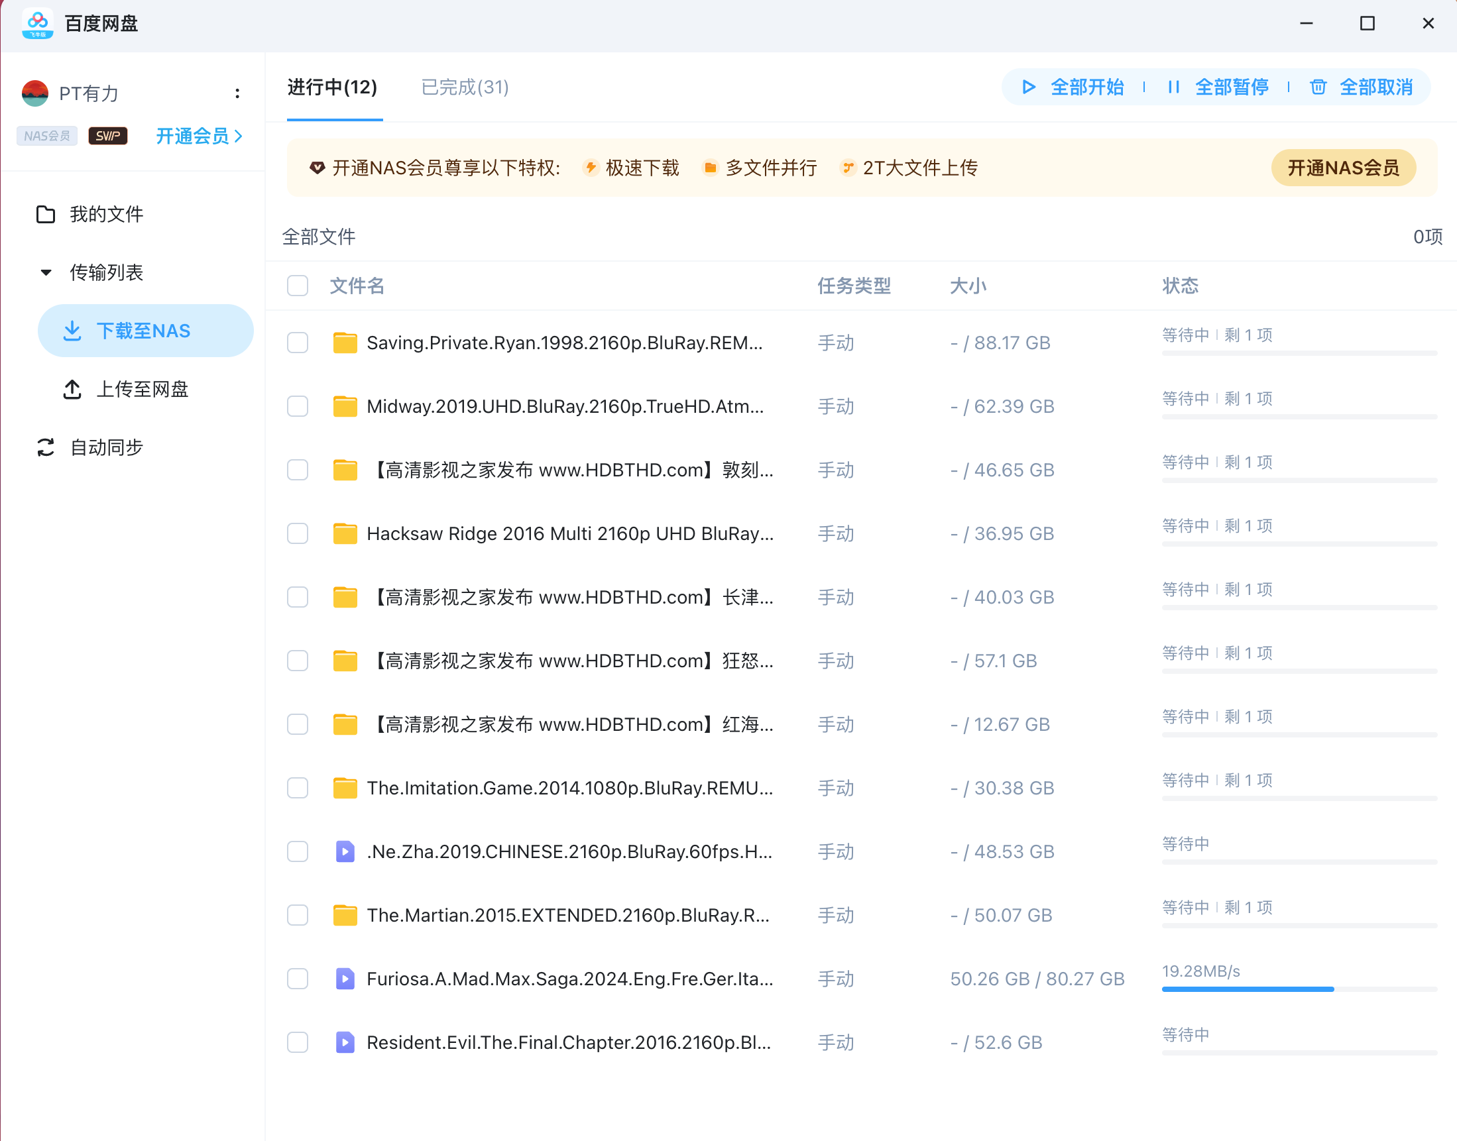
Task: Click 全部暂停 to pause all
Action: pos(1217,87)
